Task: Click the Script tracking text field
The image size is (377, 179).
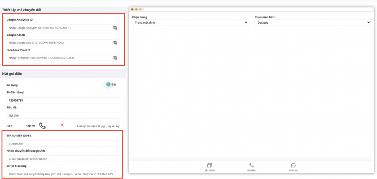Action: pos(63,174)
